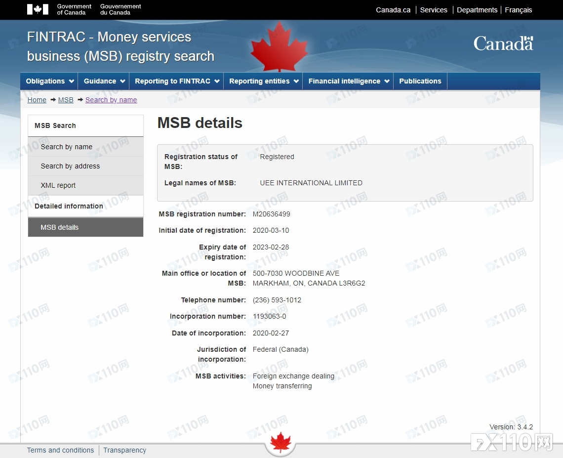Click registration number M20636499
563x458 pixels.
(x=271, y=214)
